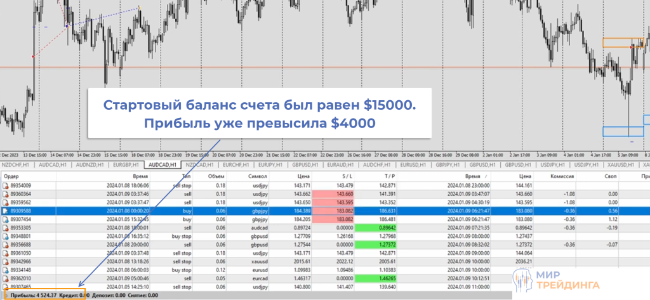Viewport: 650px width, 300px height.
Task: Click the buy stop icon for order 89348801
Action: coord(6,235)
